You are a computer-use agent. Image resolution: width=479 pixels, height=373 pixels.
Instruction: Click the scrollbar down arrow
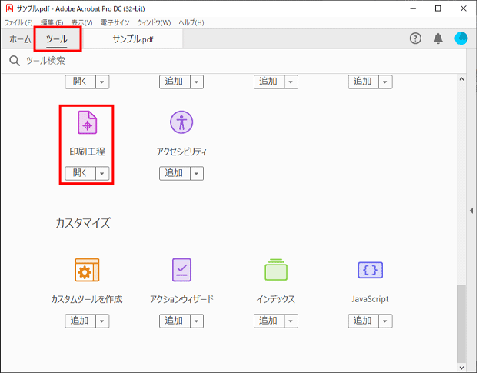(x=461, y=368)
